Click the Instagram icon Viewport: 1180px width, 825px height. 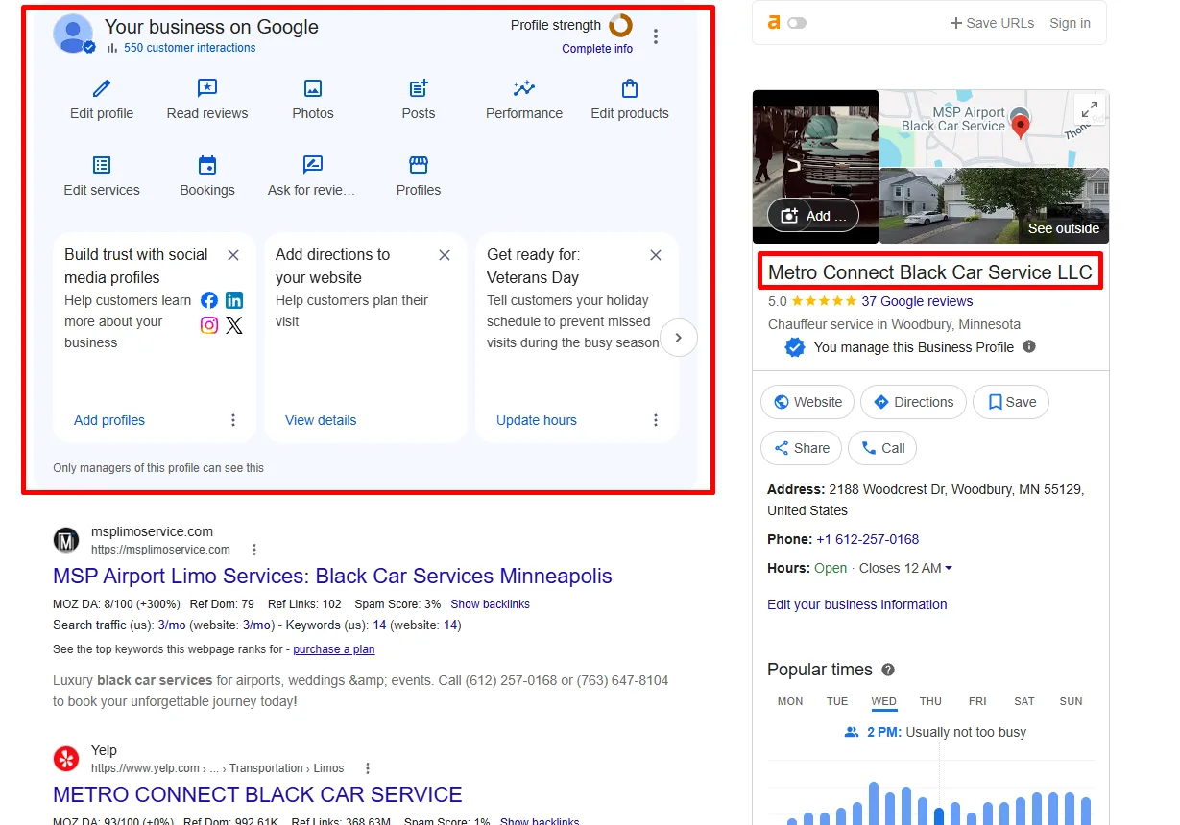pyautogui.click(x=209, y=325)
